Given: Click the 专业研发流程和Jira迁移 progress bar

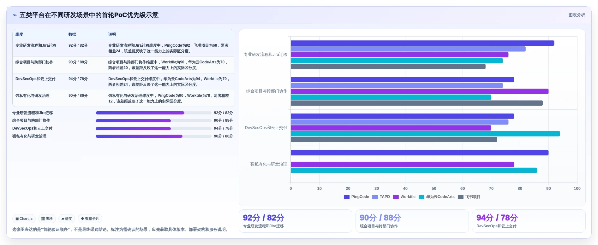Looking at the screenshot, I should point(153,113).
